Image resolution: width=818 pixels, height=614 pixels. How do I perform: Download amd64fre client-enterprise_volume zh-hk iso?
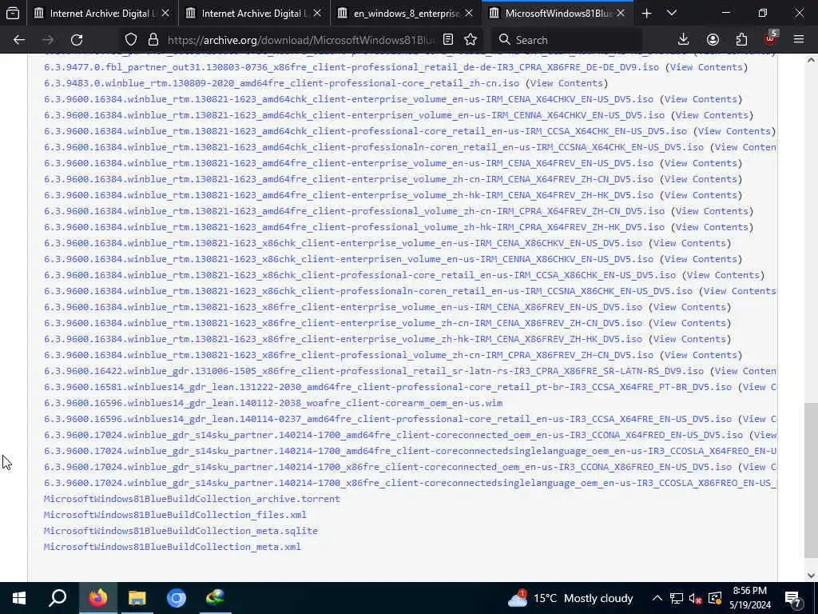pyautogui.click(x=348, y=195)
